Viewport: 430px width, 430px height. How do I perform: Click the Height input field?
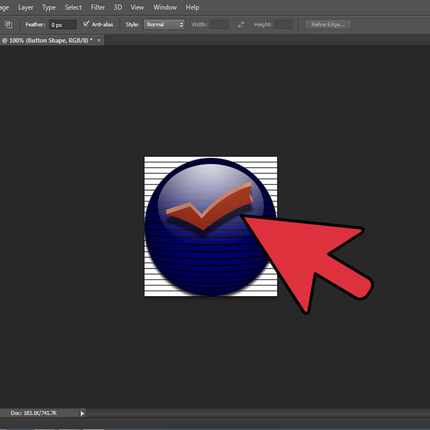(x=283, y=25)
